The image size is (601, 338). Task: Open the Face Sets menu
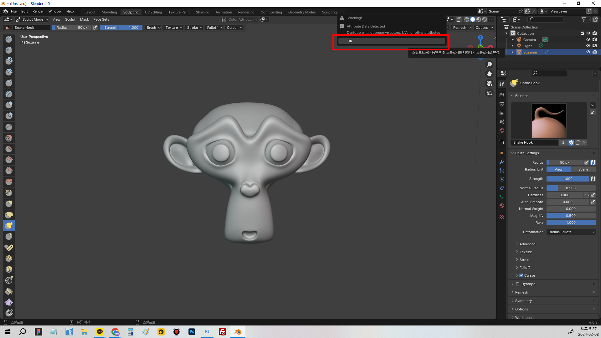pyautogui.click(x=101, y=19)
